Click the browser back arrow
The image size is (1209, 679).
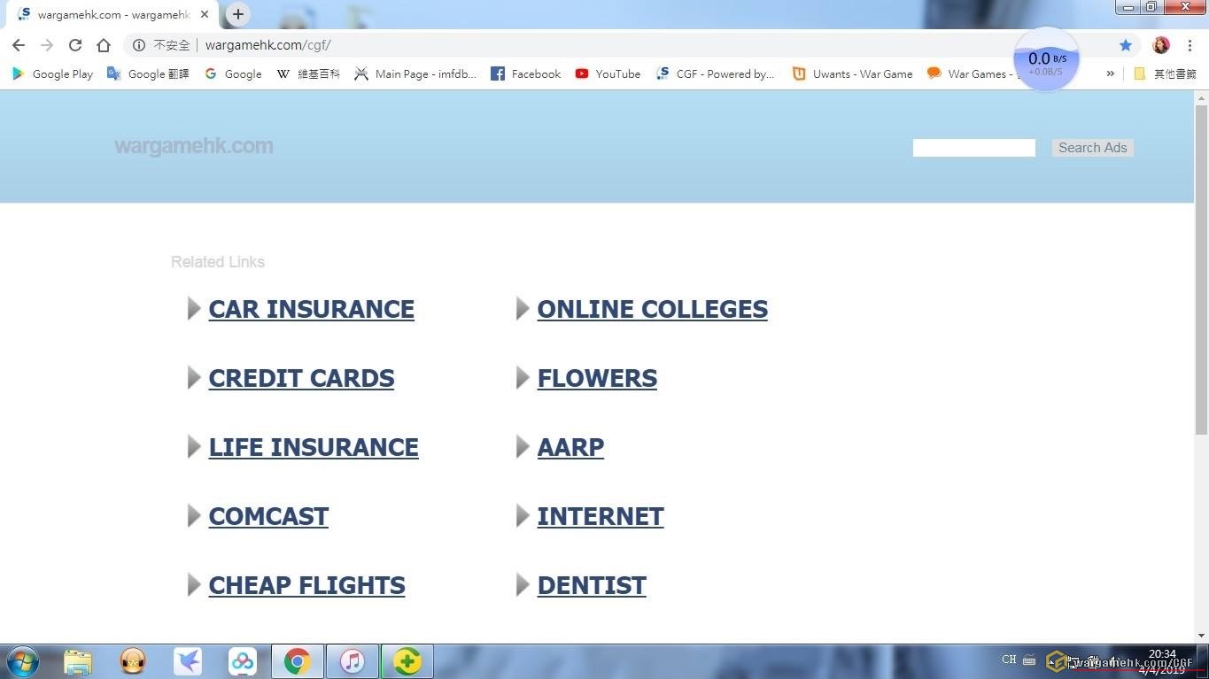[x=19, y=45]
